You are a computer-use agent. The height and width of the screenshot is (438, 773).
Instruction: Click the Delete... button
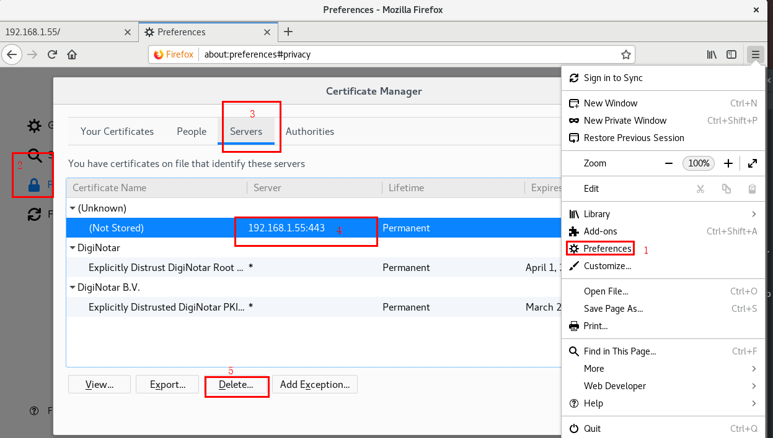236,385
